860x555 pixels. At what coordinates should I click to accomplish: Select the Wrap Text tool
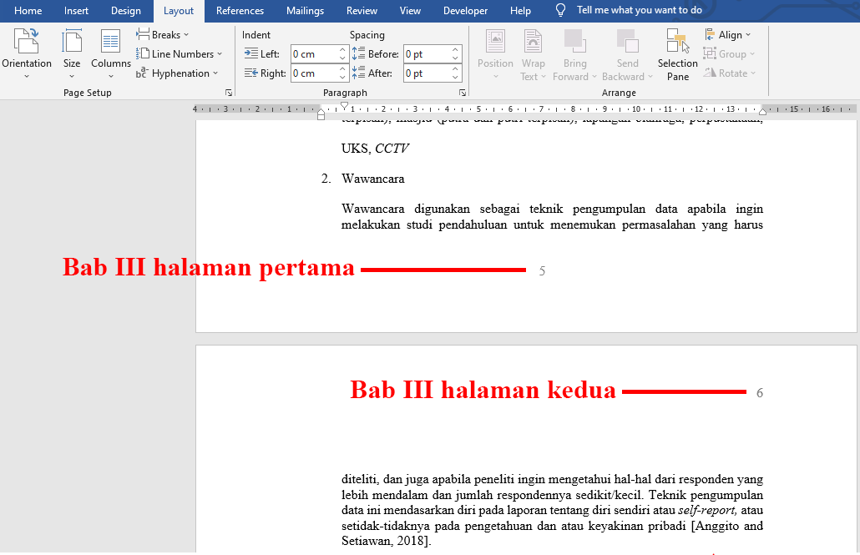point(533,53)
